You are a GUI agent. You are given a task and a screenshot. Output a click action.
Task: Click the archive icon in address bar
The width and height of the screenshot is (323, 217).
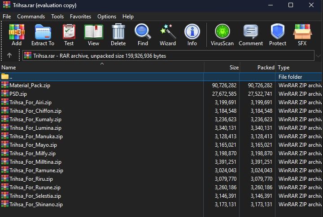(28, 55)
